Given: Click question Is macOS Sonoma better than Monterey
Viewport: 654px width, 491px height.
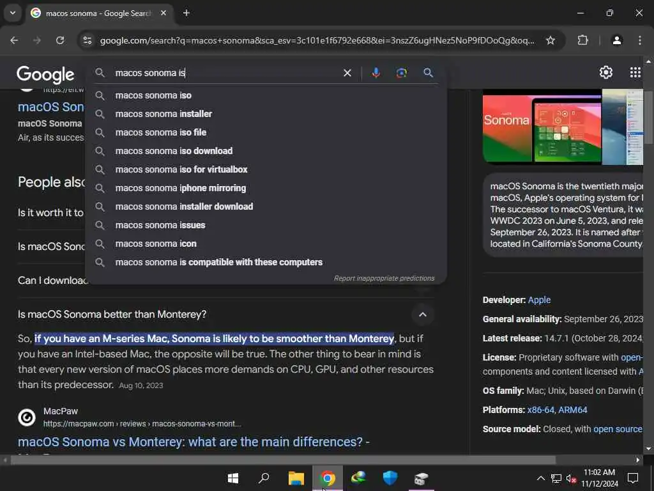Looking at the screenshot, I should (112, 315).
